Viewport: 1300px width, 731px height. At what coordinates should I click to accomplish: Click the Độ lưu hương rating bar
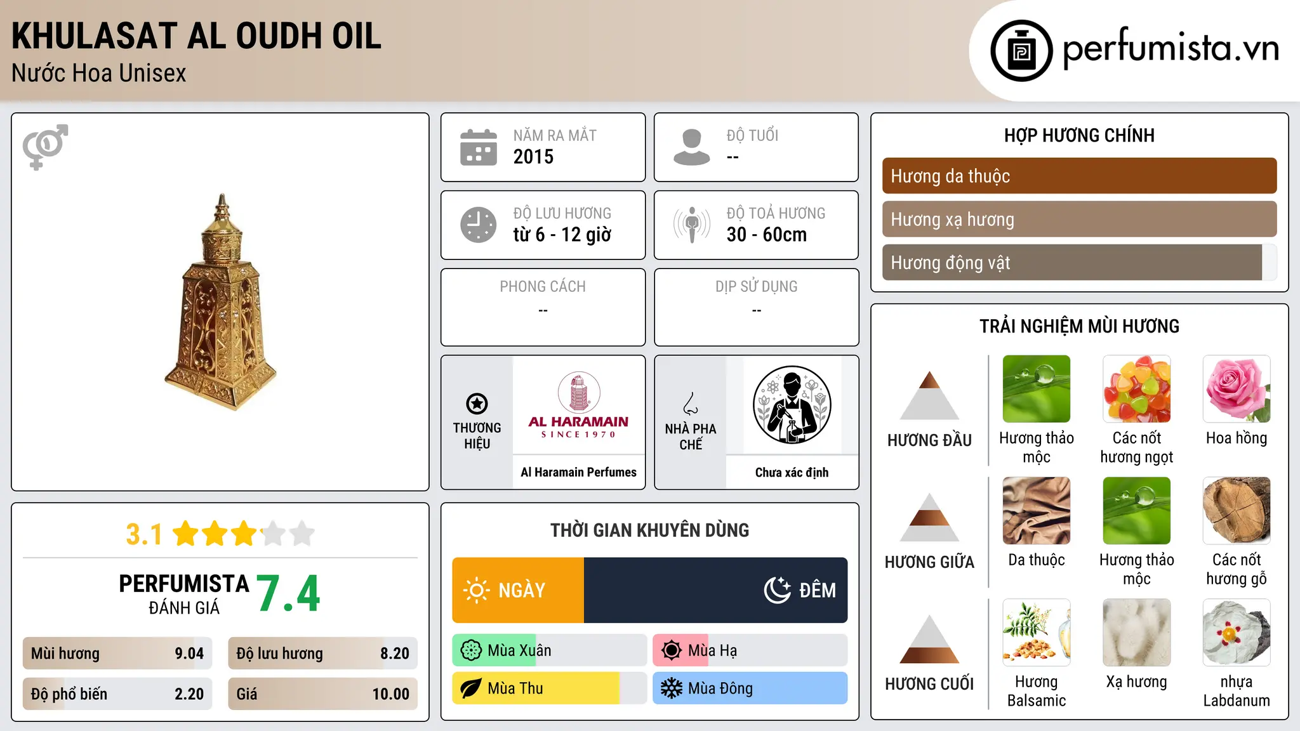(322, 654)
